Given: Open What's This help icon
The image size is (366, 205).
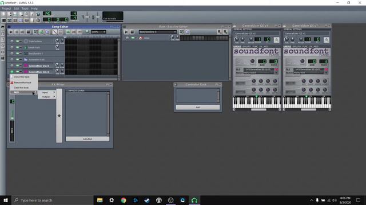Looking at the screenshot, I should coord(38,14).
